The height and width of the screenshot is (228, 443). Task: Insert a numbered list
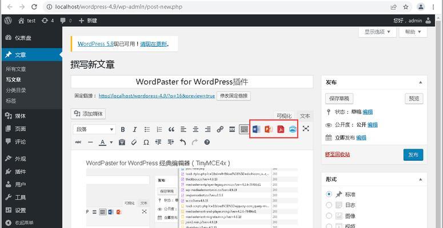click(159, 129)
